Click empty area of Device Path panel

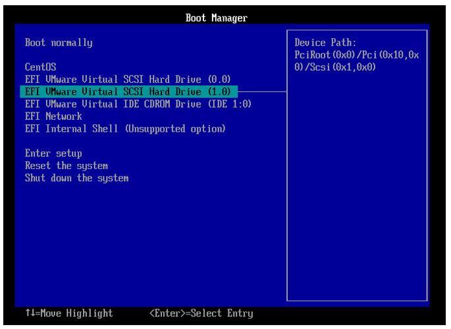(356, 197)
